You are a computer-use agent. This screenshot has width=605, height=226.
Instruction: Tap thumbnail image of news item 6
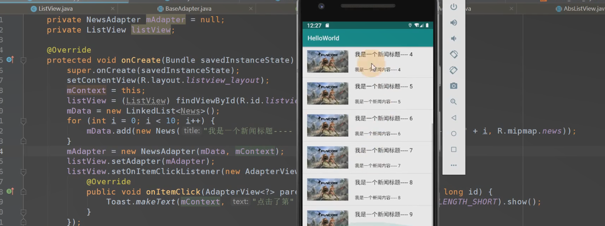(328, 125)
